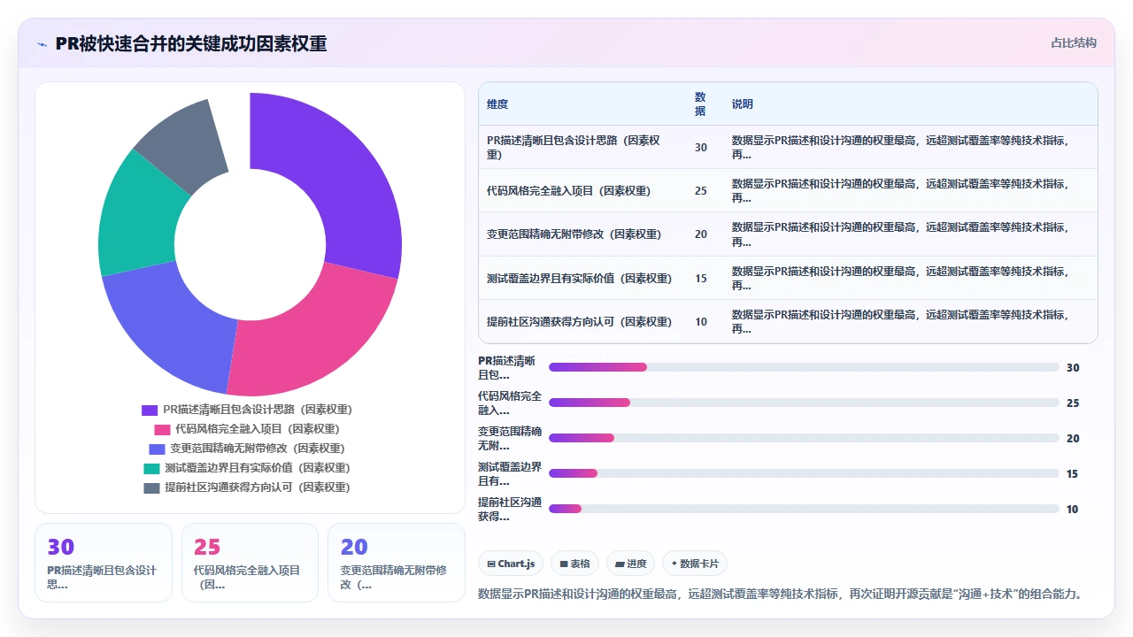Image resolution: width=1133 pixels, height=637 pixels.
Task: Click the 占比结构 label in header
Action: pos(1074,42)
